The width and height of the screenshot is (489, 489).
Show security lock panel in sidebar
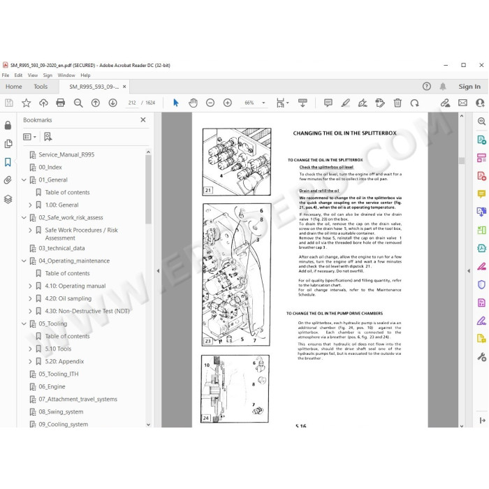click(8, 125)
